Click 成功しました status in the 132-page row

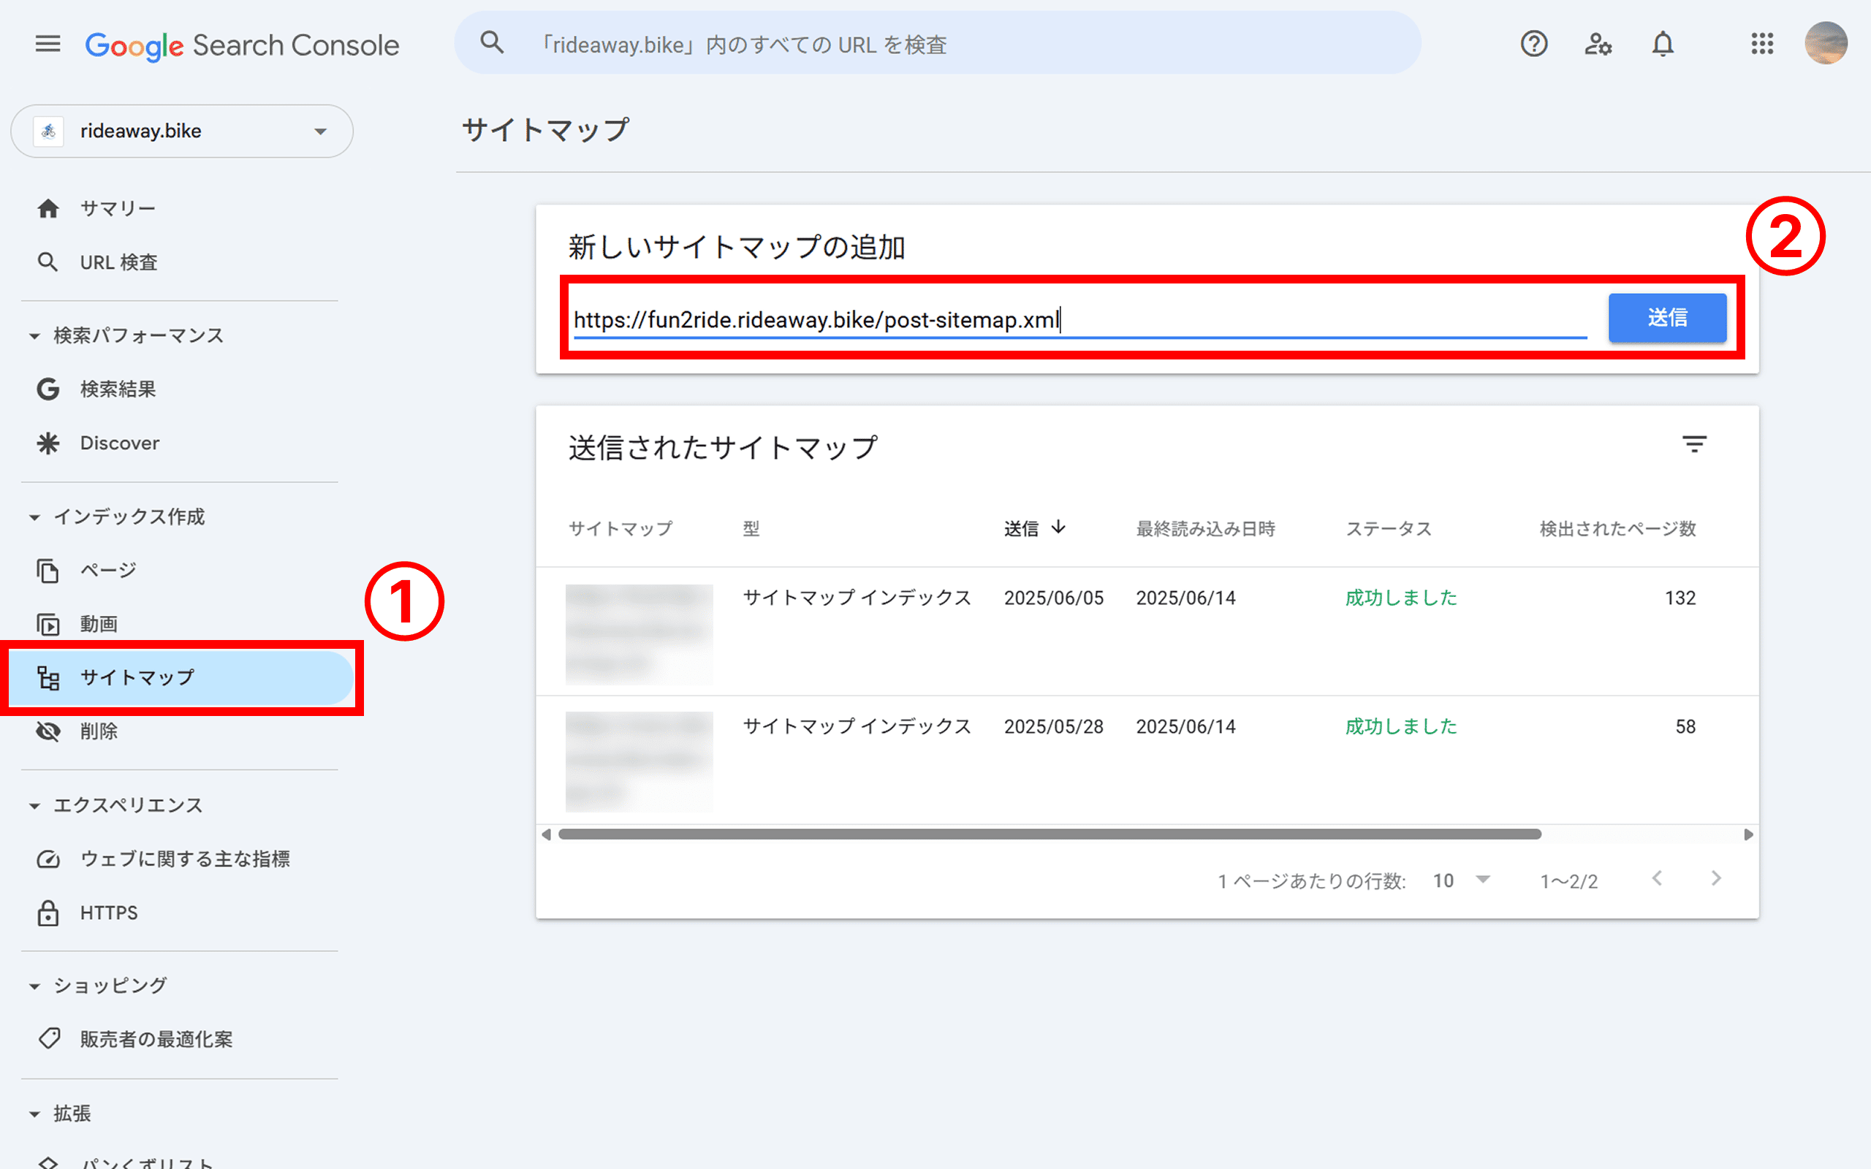click(1401, 598)
